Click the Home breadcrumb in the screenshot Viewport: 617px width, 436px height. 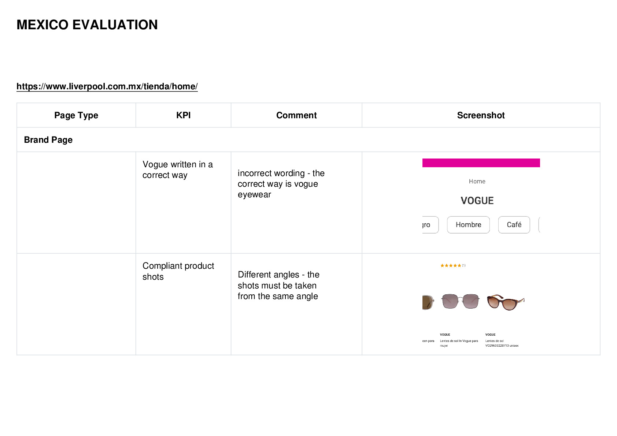tap(477, 181)
